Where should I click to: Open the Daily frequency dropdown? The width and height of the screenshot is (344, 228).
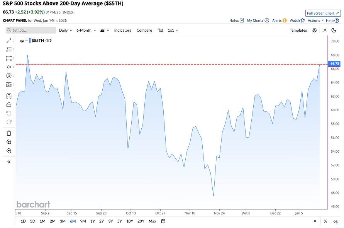click(x=65, y=30)
